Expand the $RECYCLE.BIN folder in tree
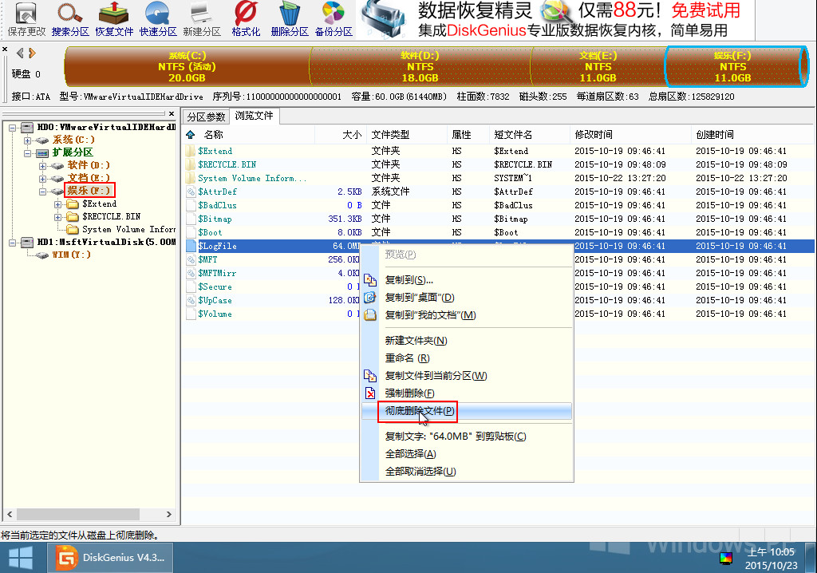The height and width of the screenshot is (573, 817). point(57,217)
